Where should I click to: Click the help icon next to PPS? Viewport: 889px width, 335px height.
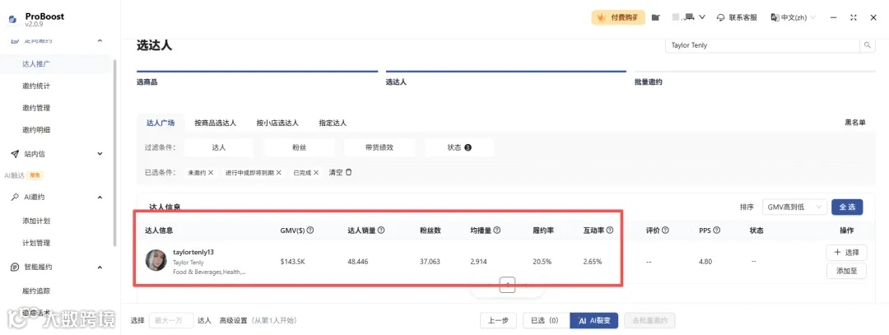[717, 230]
